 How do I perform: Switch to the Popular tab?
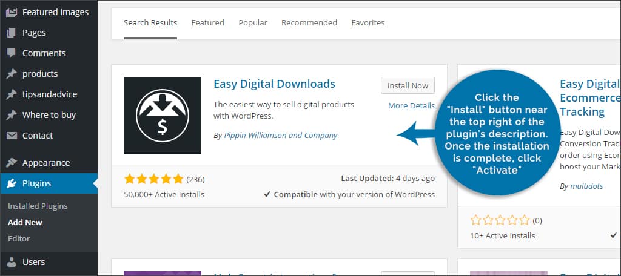[253, 22]
